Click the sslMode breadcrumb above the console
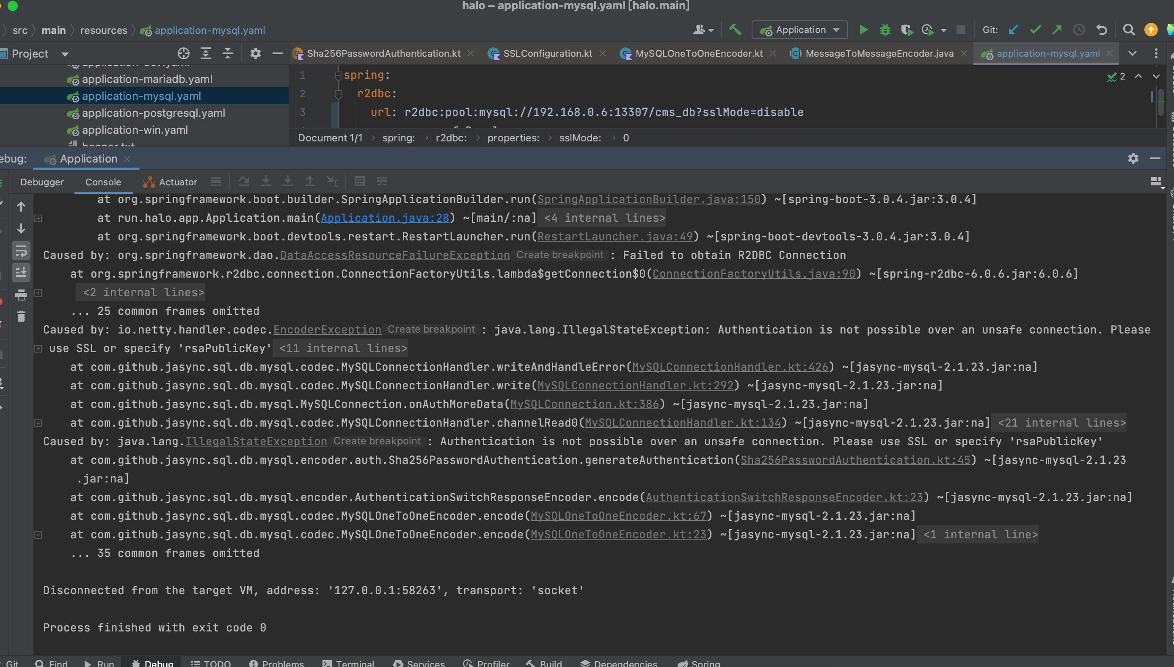 pyautogui.click(x=580, y=138)
